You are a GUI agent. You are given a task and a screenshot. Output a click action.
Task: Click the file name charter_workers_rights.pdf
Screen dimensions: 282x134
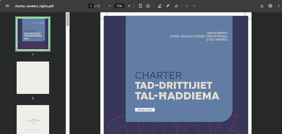tap(34, 6)
